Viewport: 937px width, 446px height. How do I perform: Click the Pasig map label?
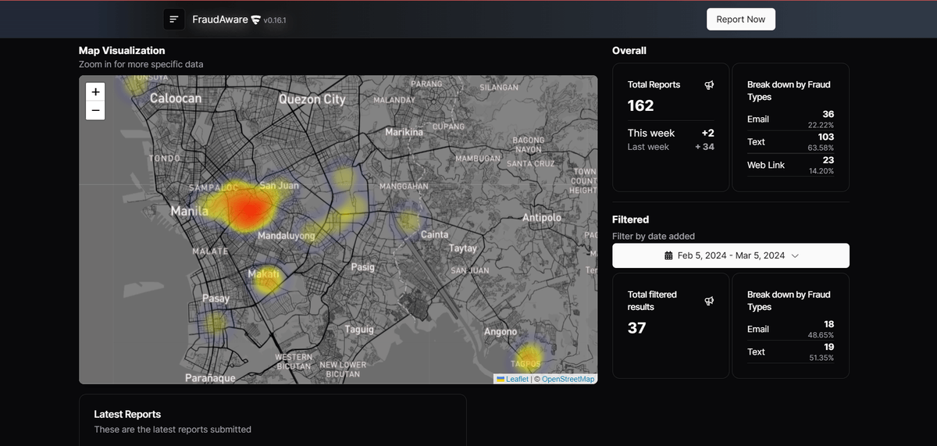363,266
